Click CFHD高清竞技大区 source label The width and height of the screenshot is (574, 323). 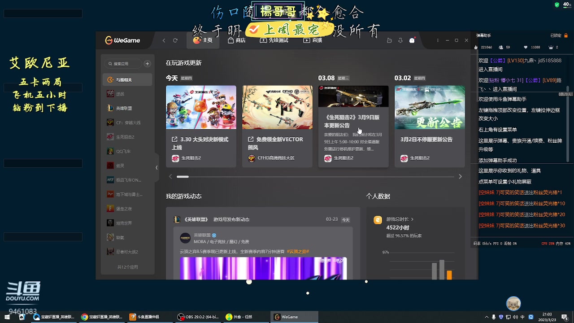pyautogui.click(x=271, y=158)
